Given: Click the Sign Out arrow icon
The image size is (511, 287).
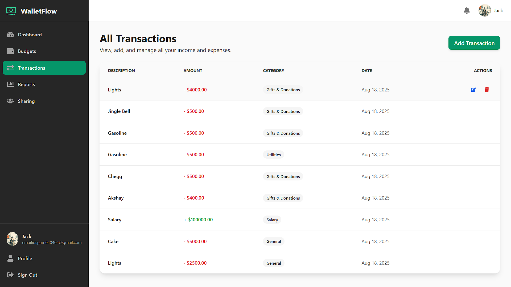Looking at the screenshot, I should (x=10, y=275).
